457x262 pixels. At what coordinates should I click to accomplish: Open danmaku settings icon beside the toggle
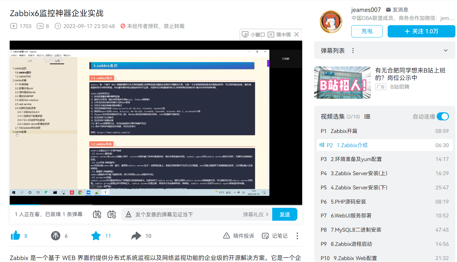[112, 214]
